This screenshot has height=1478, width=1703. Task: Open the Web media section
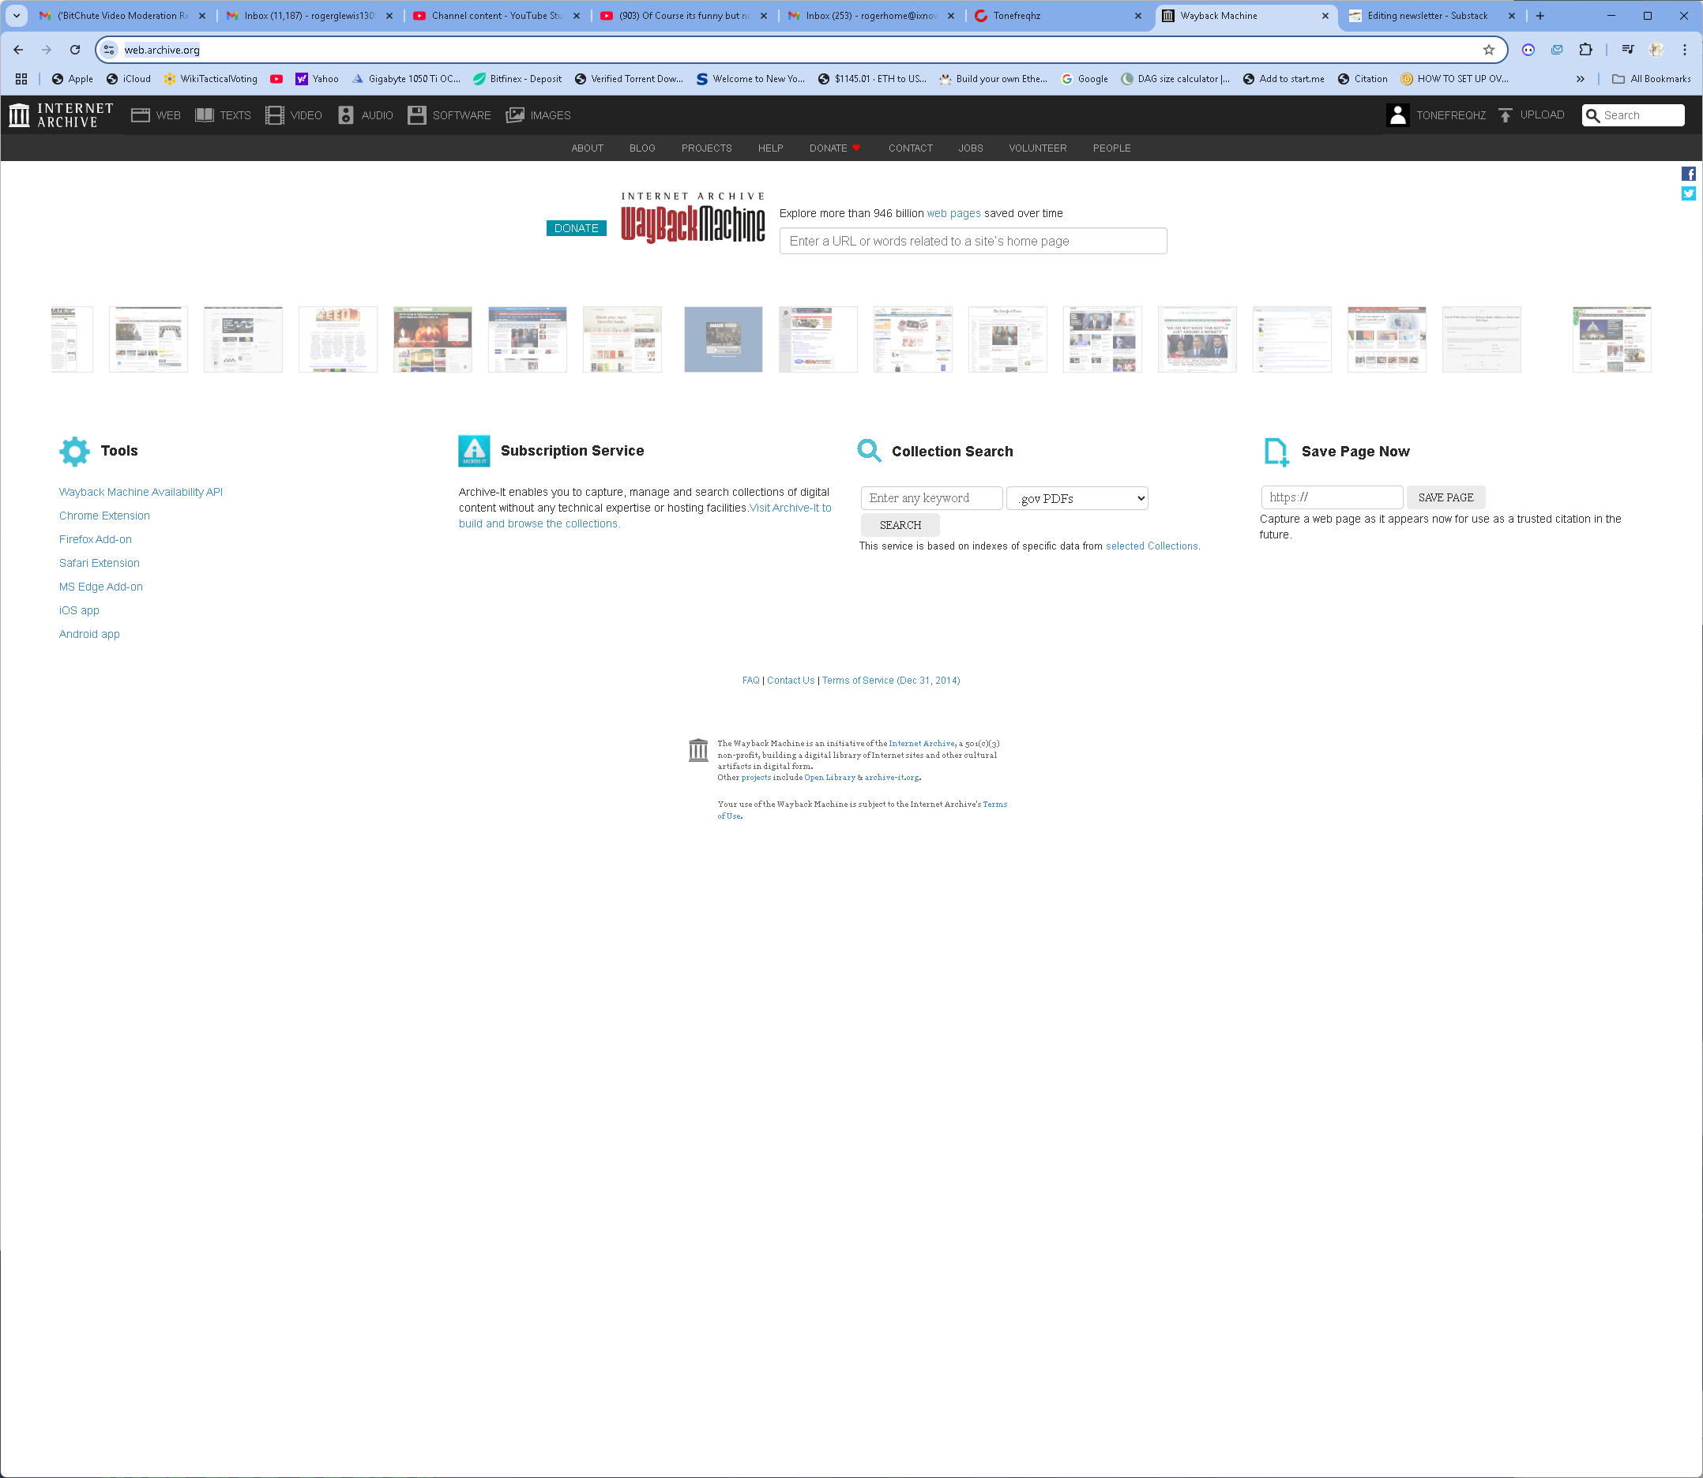tap(155, 115)
